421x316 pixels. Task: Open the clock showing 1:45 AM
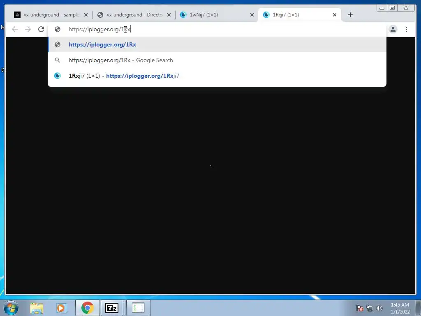click(x=400, y=308)
